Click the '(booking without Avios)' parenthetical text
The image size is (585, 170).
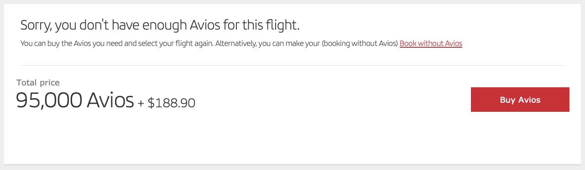tap(360, 44)
